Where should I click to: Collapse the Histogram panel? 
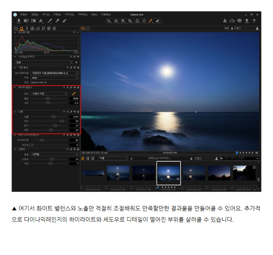click(15, 32)
